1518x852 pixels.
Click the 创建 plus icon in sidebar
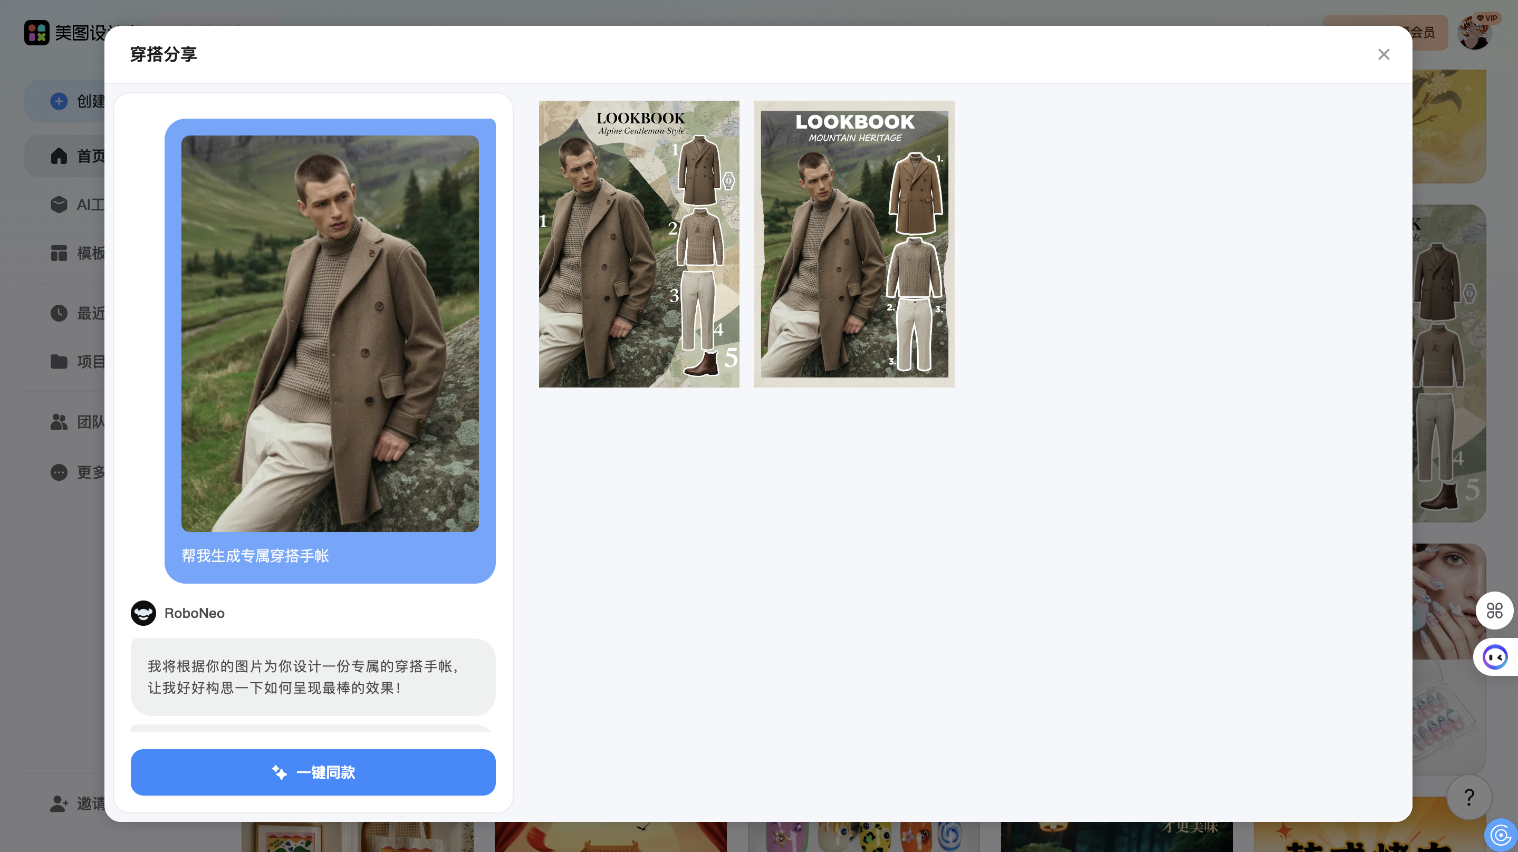59,101
